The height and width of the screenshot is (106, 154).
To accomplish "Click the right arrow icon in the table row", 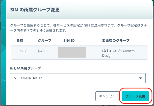I will (115, 51).
